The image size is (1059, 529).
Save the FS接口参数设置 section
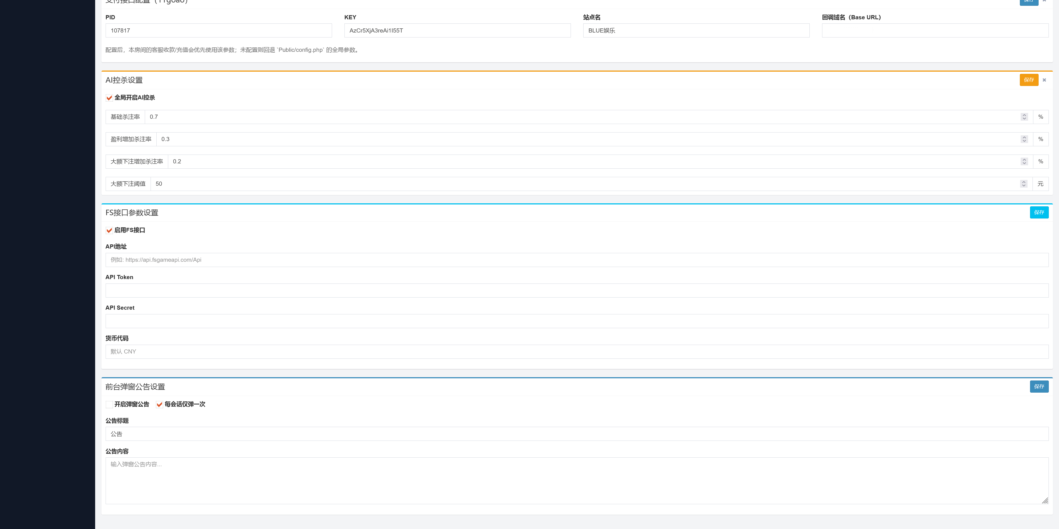(1039, 212)
